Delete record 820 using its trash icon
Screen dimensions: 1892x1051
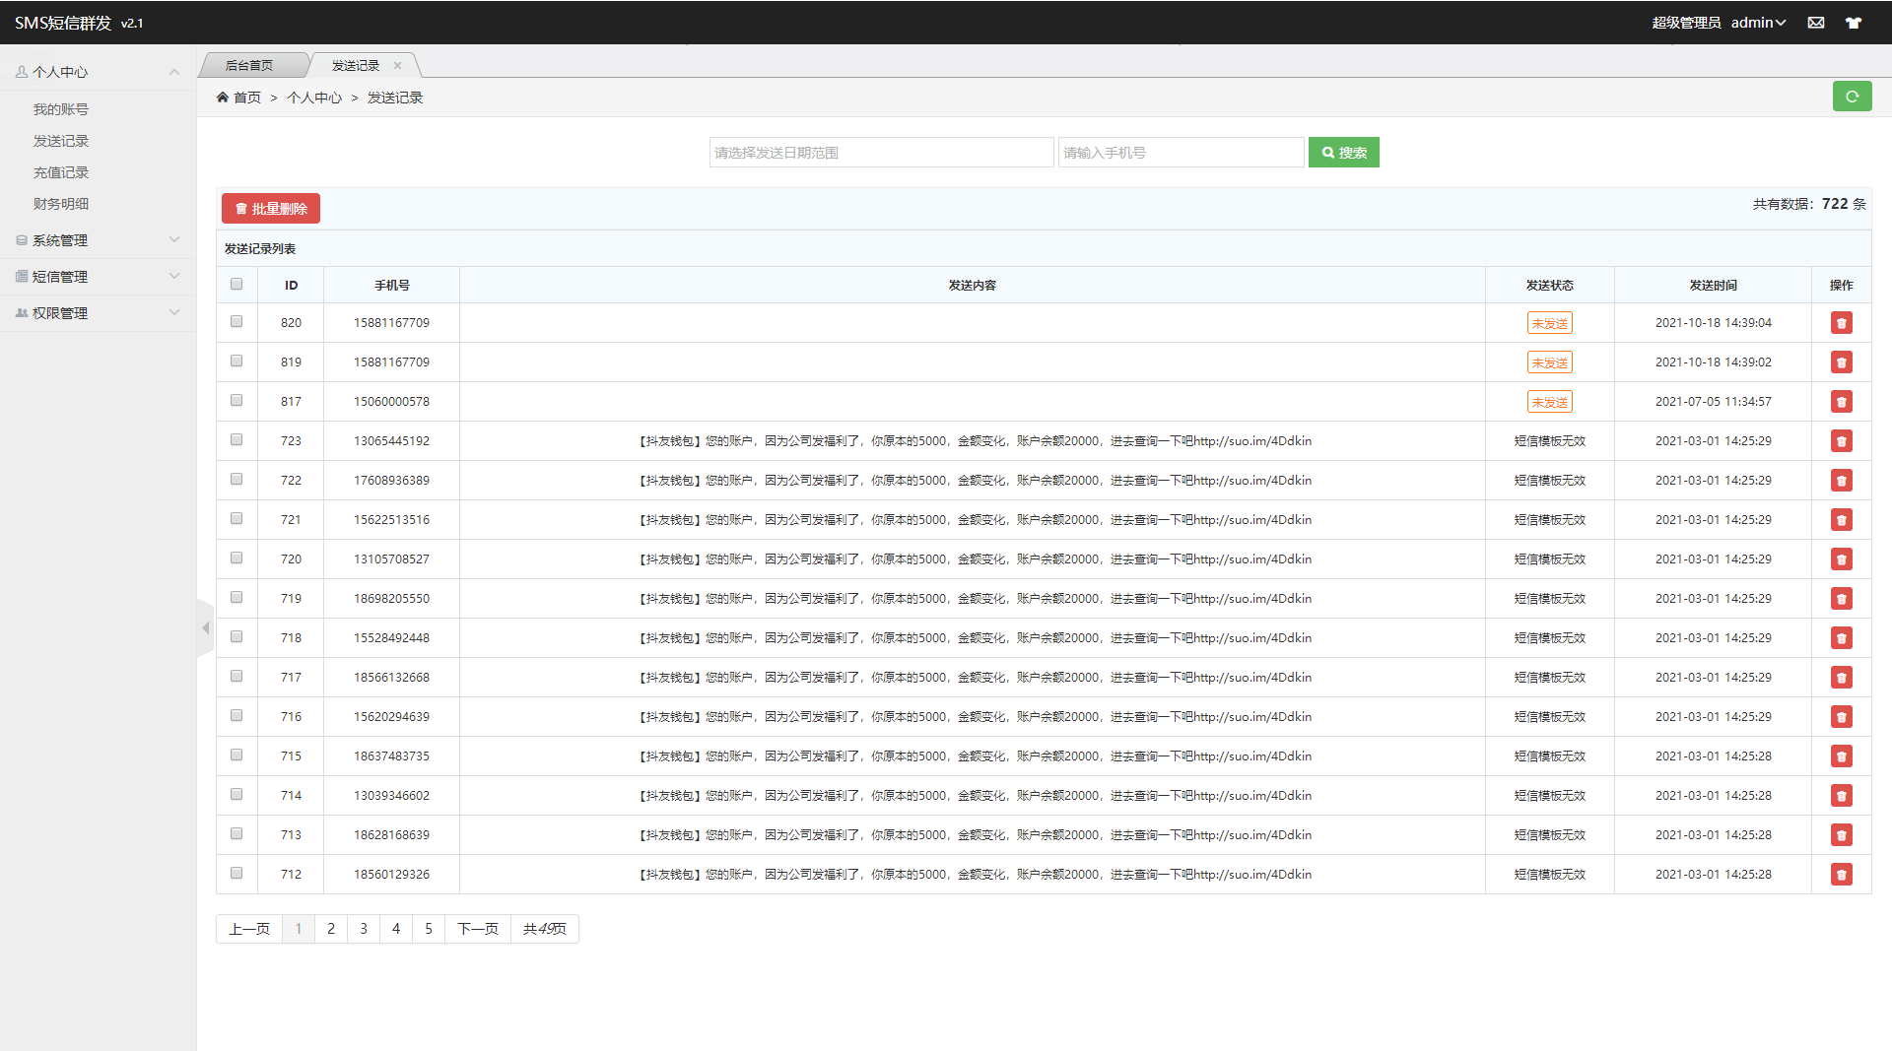tap(1841, 323)
